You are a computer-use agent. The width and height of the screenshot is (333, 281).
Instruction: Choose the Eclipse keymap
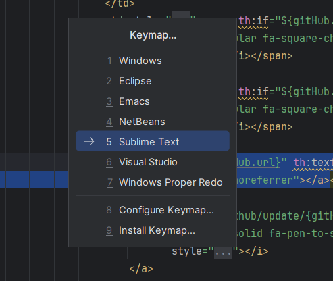153,81
